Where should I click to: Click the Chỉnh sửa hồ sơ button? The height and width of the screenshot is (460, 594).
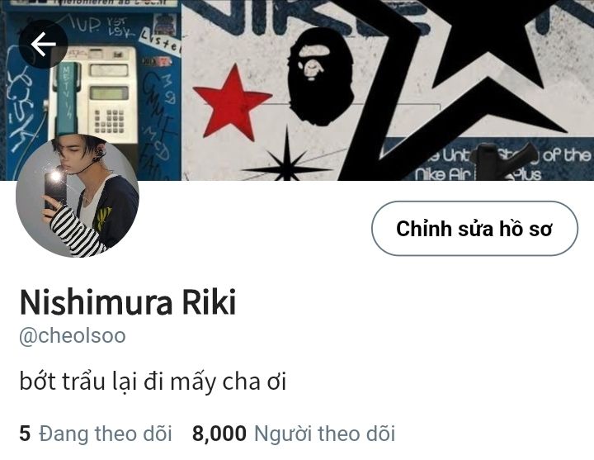coord(474,228)
